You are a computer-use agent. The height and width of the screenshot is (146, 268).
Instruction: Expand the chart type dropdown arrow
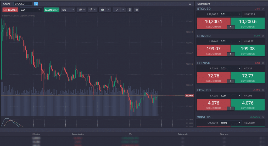pyautogui.click(x=84, y=10)
